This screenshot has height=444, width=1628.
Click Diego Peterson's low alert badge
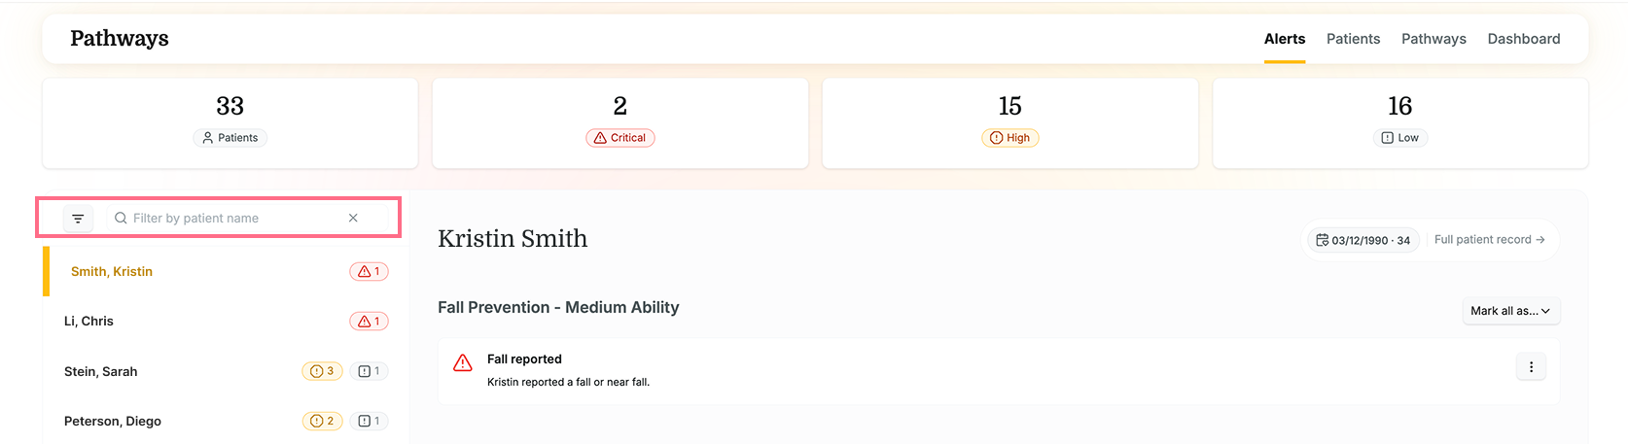point(369,421)
